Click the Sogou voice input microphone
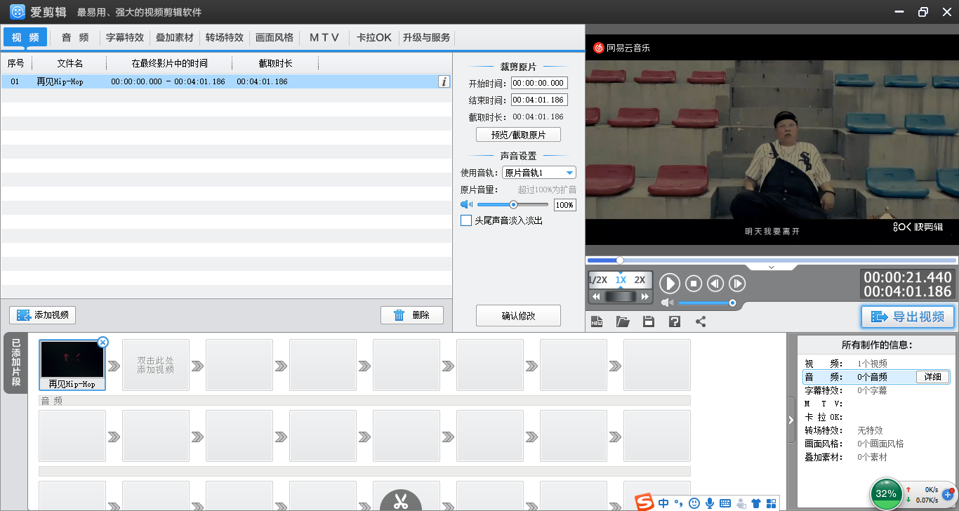This screenshot has height=511, width=959. 710,503
